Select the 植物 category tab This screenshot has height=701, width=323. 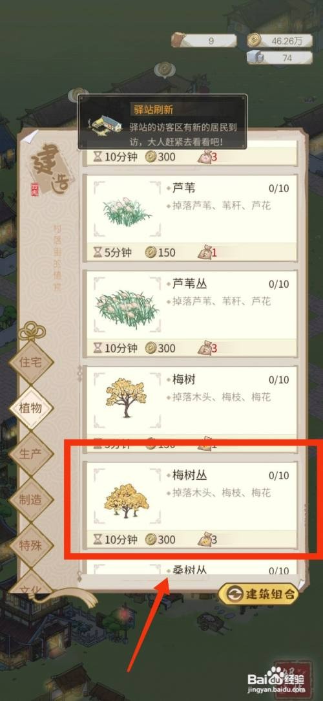point(31,407)
